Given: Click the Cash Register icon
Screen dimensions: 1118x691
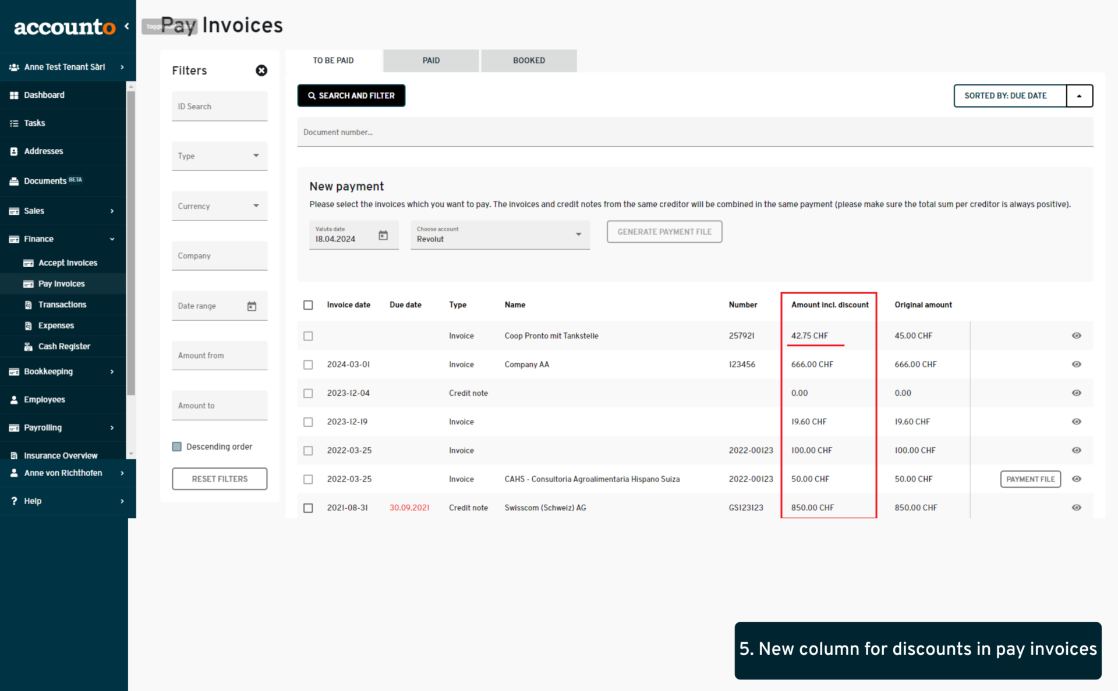Looking at the screenshot, I should click(x=28, y=346).
